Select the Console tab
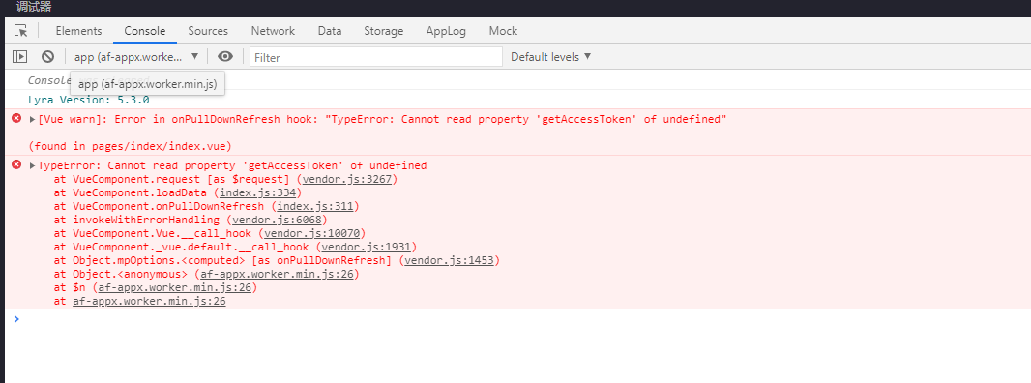 (x=145, y=31)
